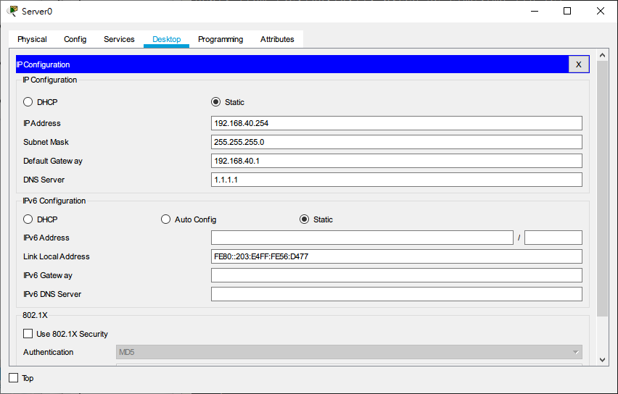The height and width of the screenshot is (394, 618).
Task: Click the IPv4 Address input field
Action: pos(396,123)
